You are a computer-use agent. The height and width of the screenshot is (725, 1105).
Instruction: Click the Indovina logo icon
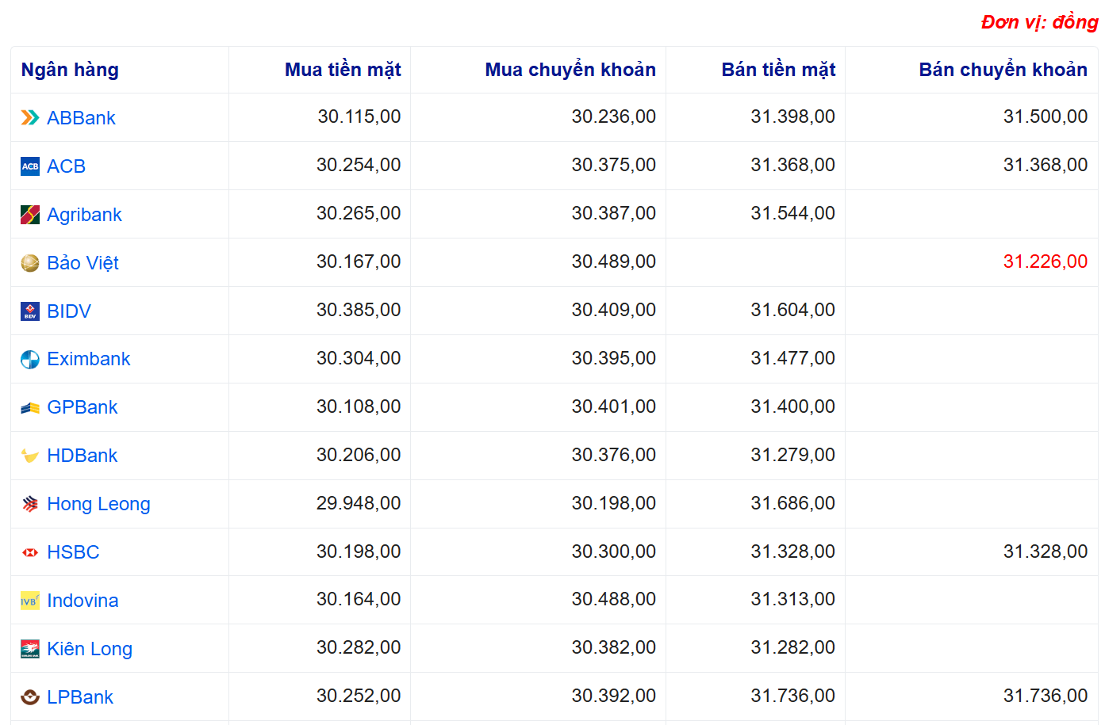point(29,601)
